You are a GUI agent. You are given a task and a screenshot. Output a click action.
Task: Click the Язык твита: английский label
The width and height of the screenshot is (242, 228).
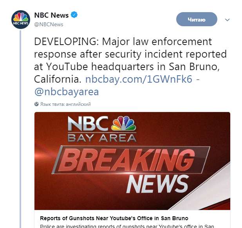pos(65,104)
